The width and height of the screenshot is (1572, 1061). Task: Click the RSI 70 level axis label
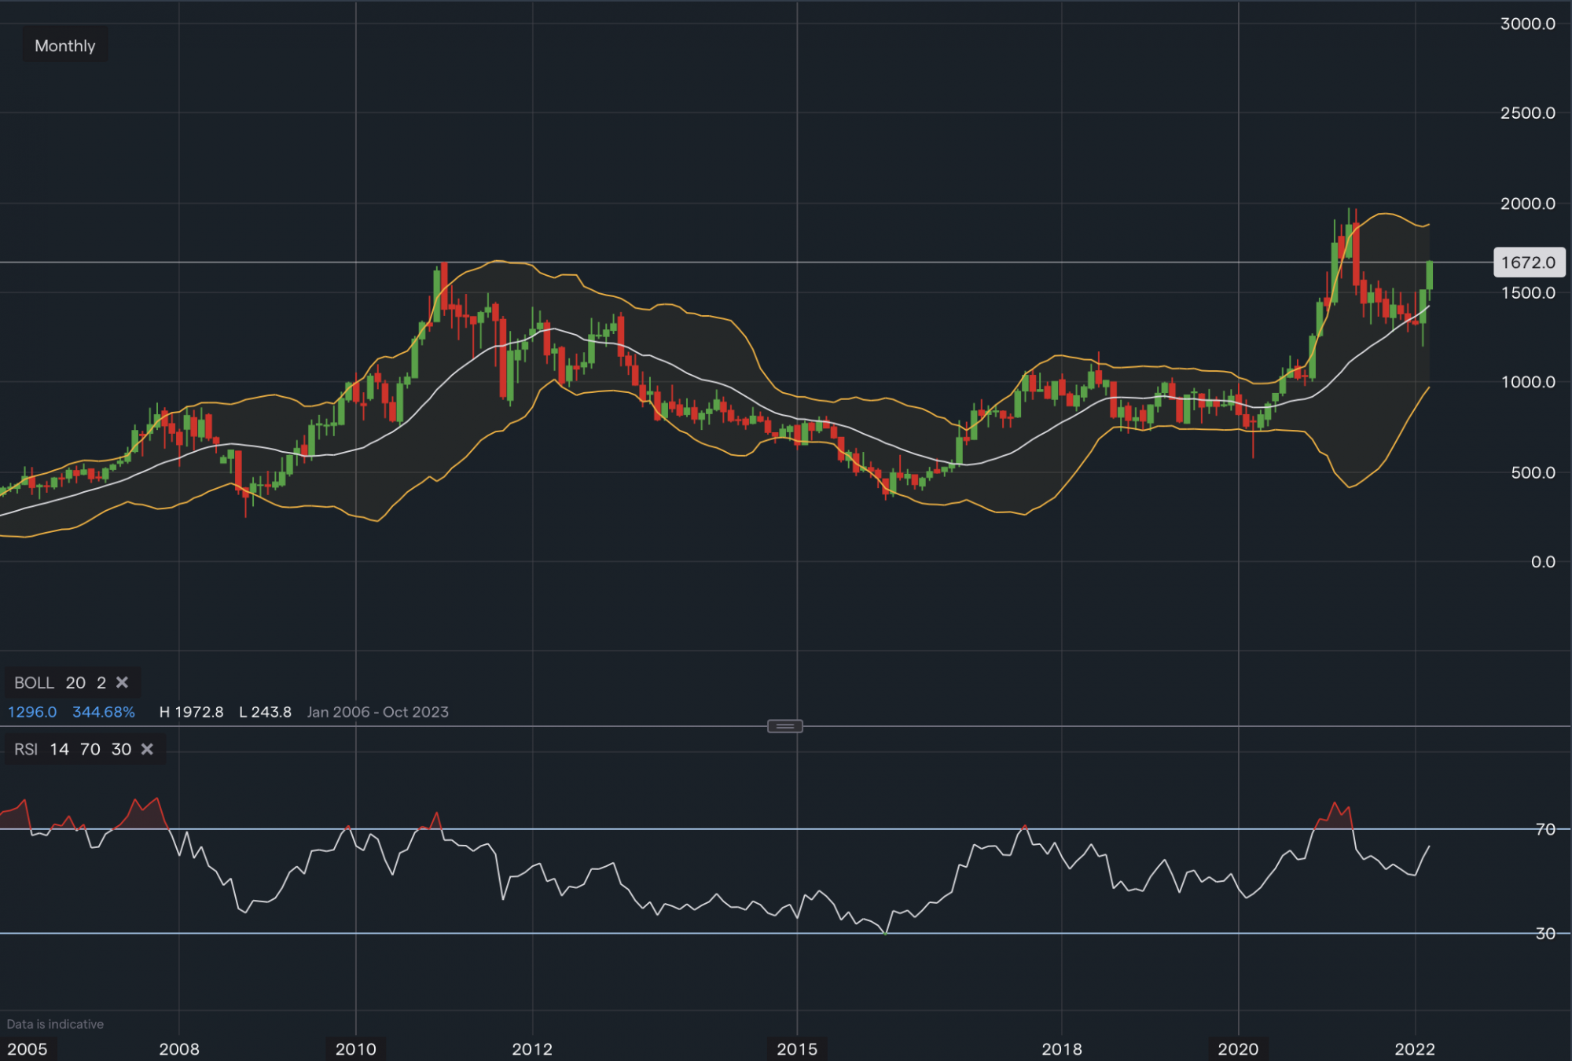(1545, 829)
